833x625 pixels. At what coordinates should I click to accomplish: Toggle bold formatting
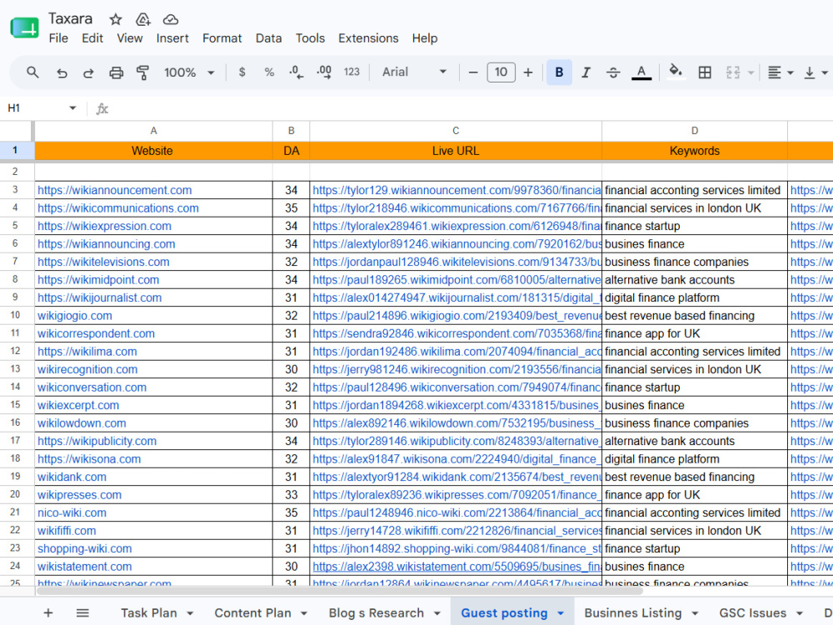559,72
